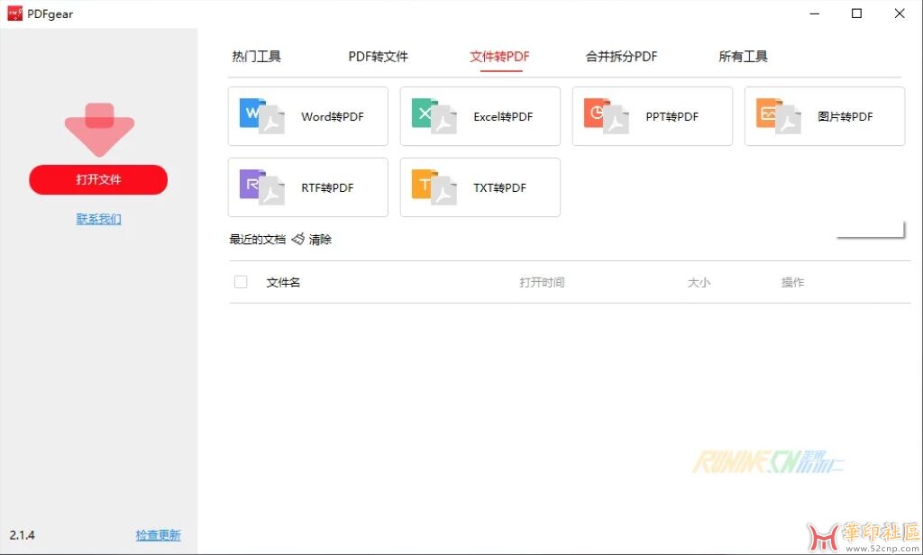This screenshot has height=555, width=923.
Task: Choose the Word转PDF label
Action: point(333,116)
